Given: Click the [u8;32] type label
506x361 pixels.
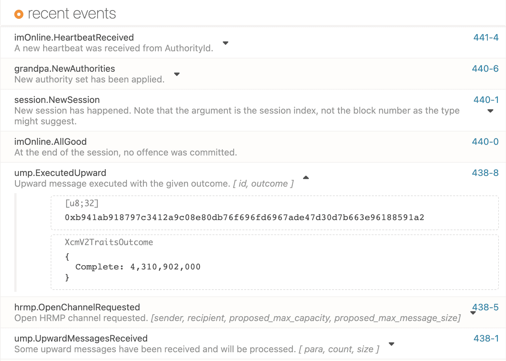Looking at the screenshot, I should point(82,203).
